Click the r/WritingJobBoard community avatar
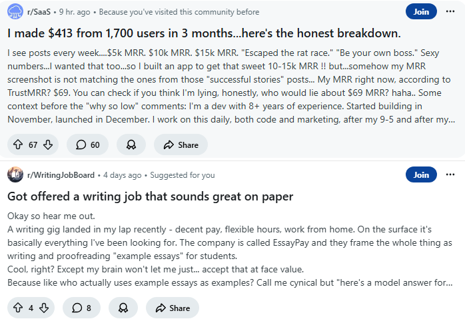The width and height of the screenshot is (465, 321). pos(15,174)
